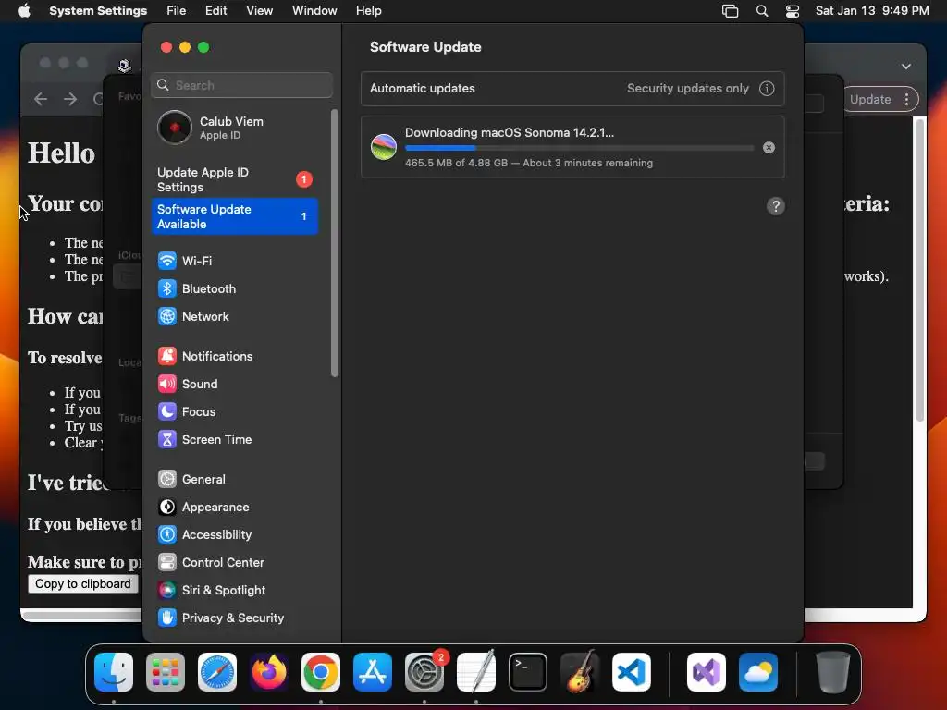
Task: Open the System Settings app menu
Action: click(x=98, y=11)
